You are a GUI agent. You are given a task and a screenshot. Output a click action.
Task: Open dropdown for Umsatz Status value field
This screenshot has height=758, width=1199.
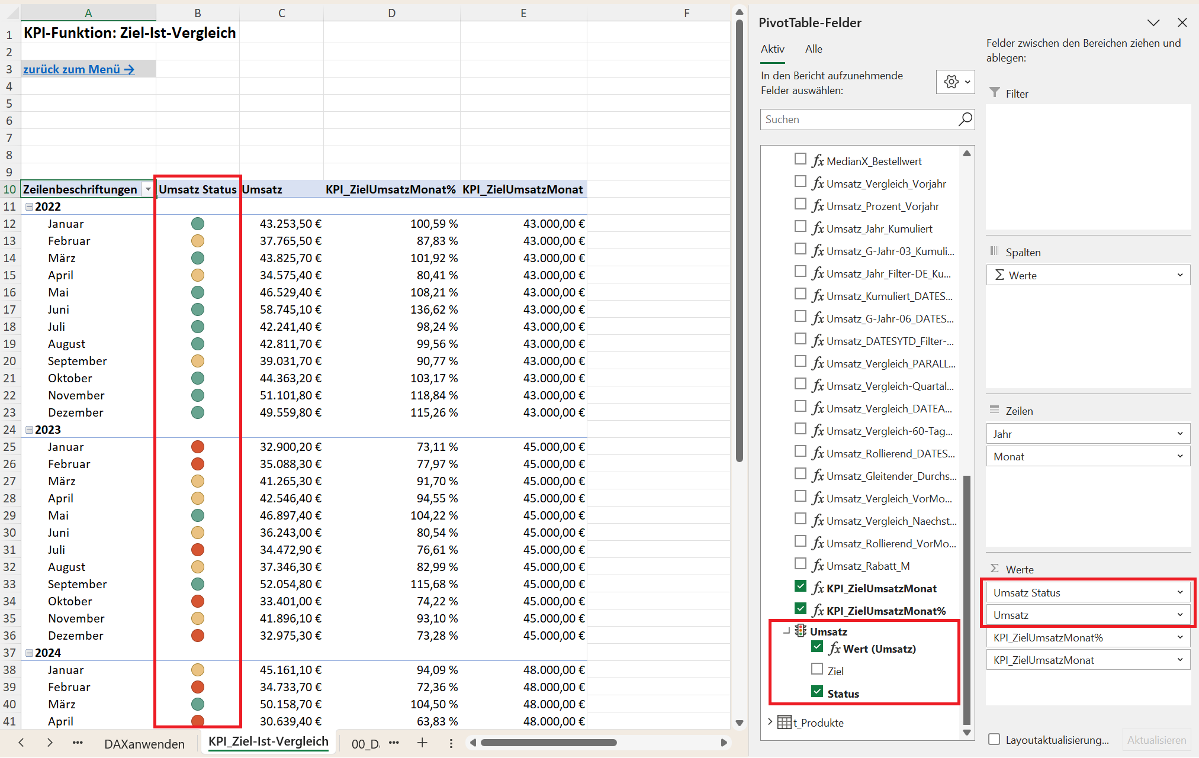tap(1179, 592)
